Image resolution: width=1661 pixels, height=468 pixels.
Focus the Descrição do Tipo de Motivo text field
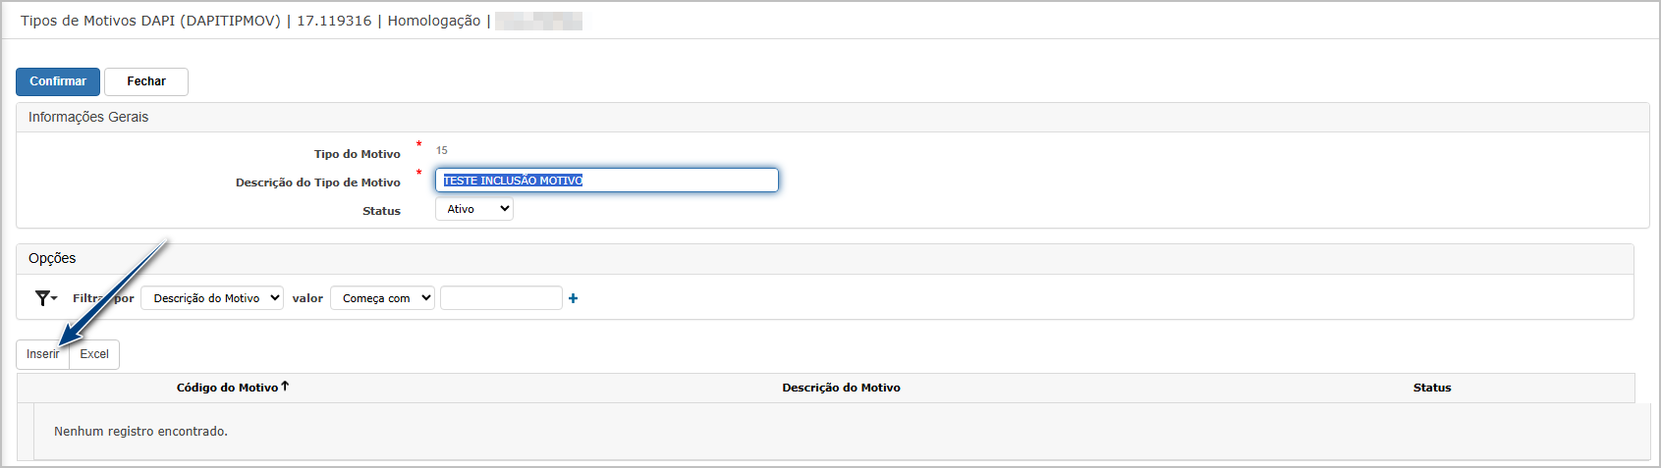606,181
